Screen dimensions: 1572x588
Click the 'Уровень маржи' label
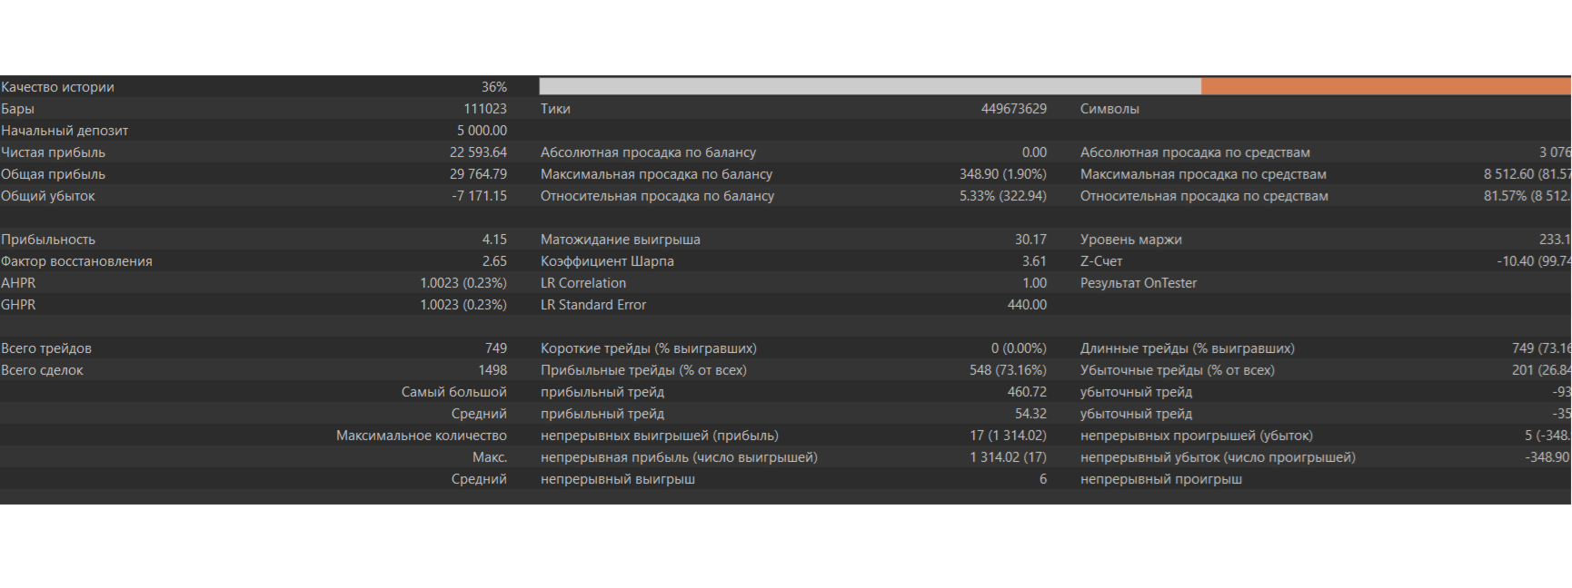coord(1131,240)
